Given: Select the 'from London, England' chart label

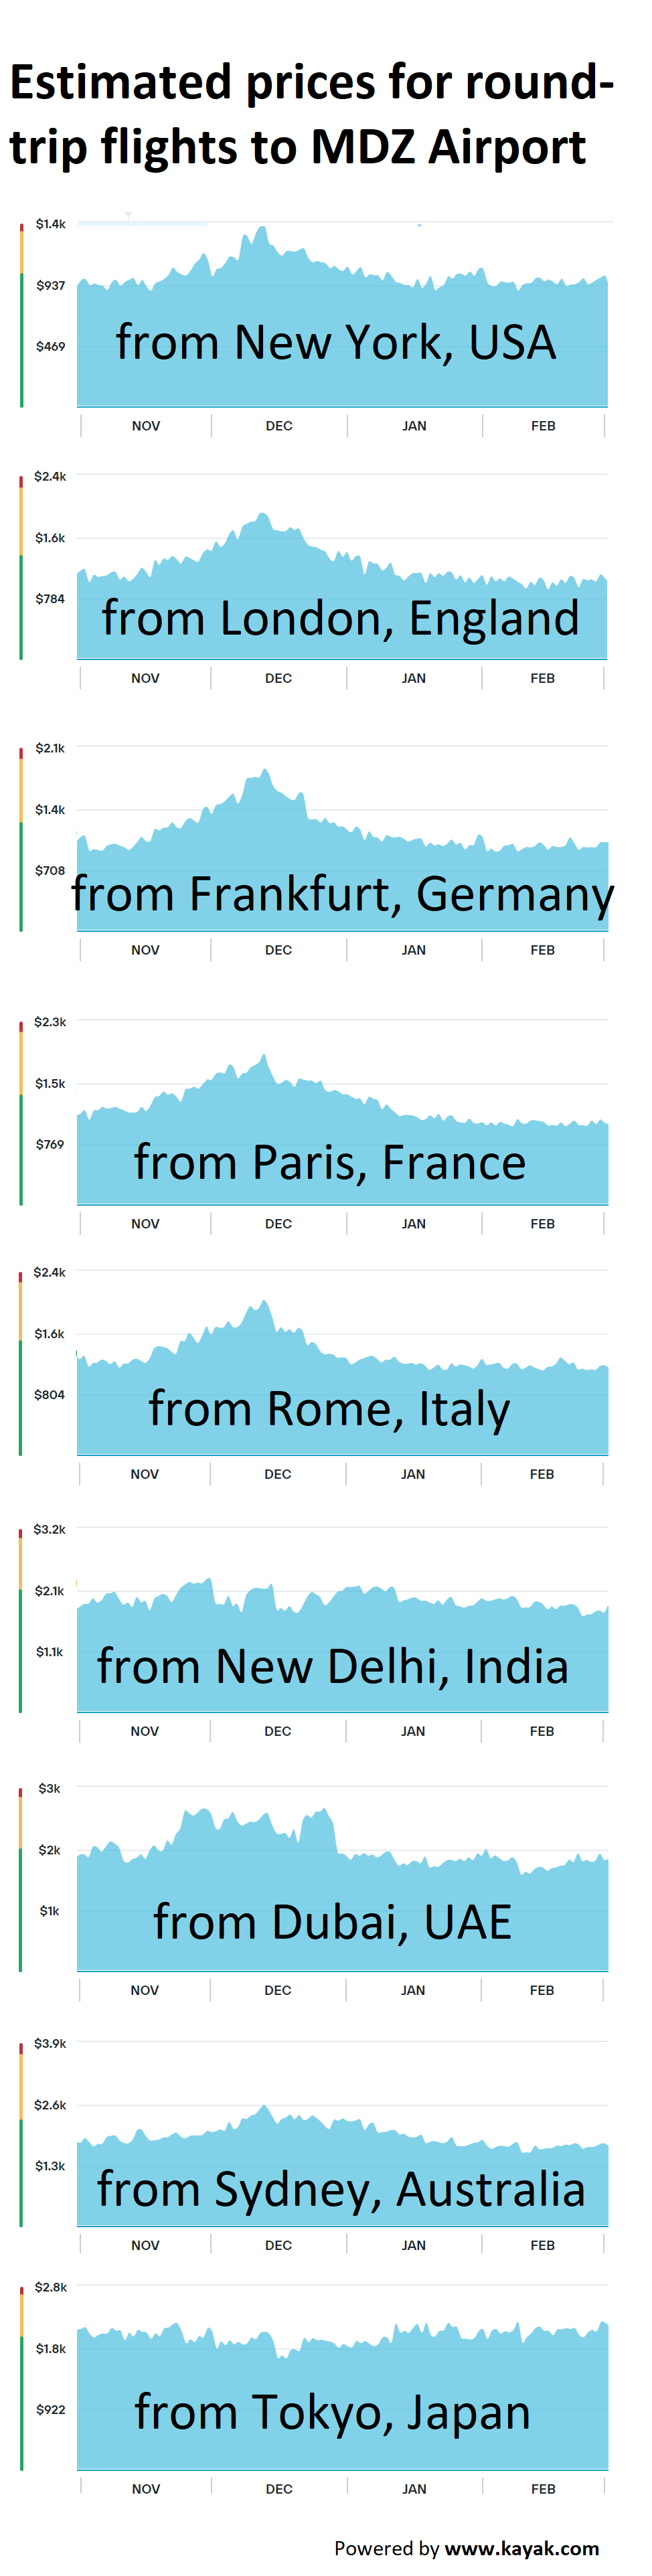Looking at the screenshot, I should (x=340, y=618).
